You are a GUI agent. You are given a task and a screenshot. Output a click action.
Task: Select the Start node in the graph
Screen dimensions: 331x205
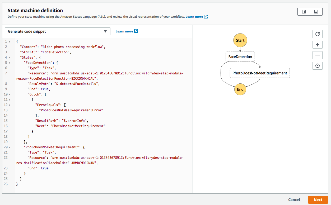[240, 40]
